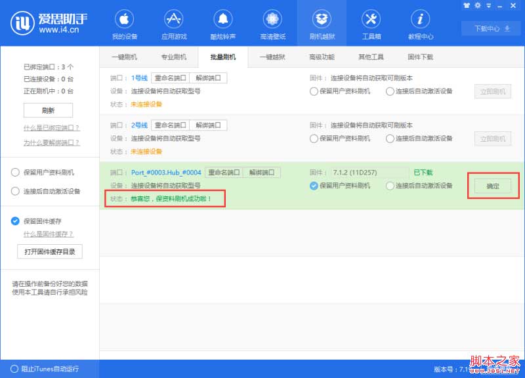Click 重命名端口 for Port_#0003.Hub_#0004

point(224,173)
